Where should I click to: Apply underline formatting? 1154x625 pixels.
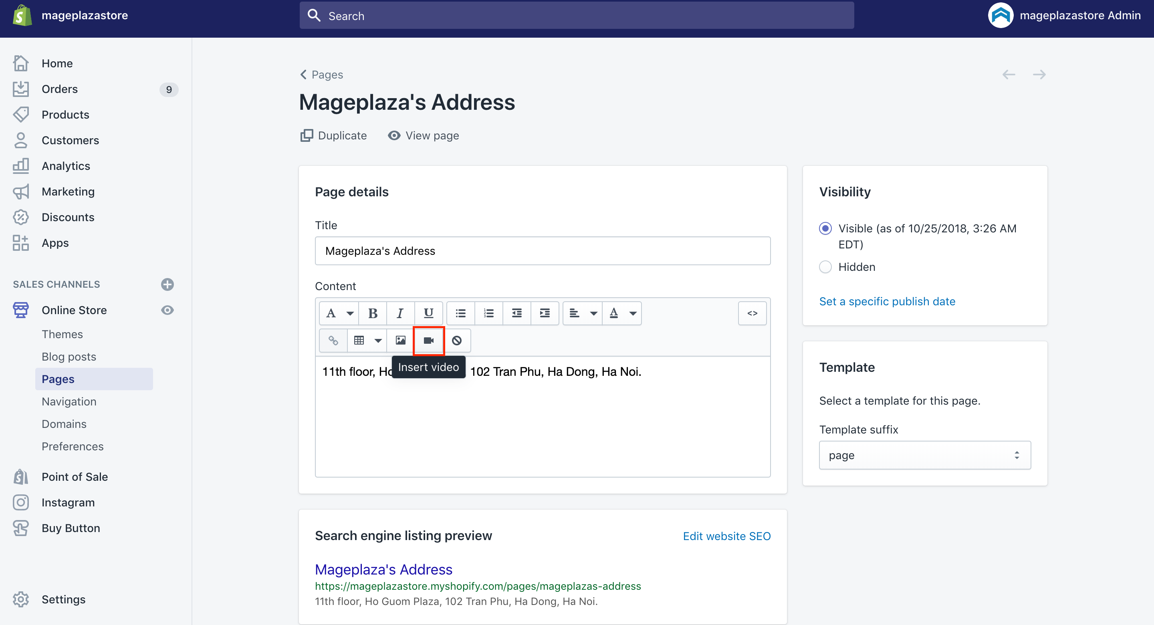coord(428,313)
